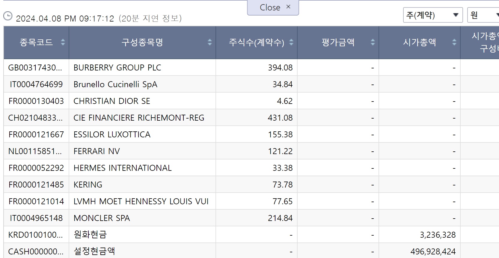Image resolution: width=499 pixels, height=258 pixels.
Task: Click share count 77.65
Action: 283,201
